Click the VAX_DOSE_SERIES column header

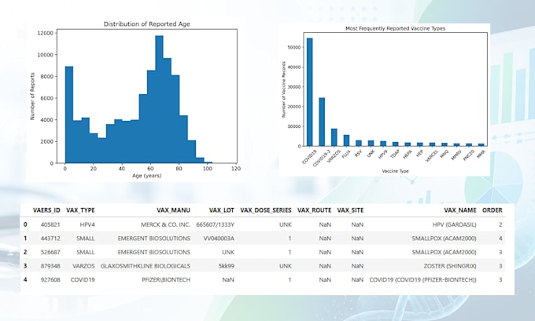point(266,210)
